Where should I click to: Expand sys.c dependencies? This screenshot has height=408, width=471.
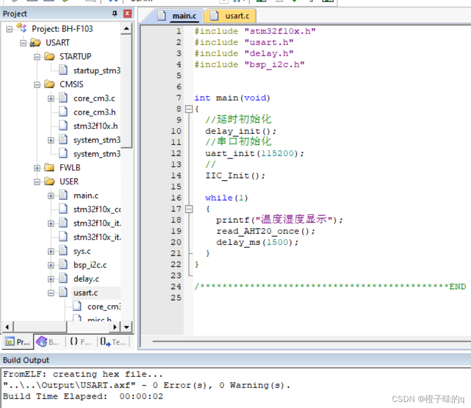[51, 251]
